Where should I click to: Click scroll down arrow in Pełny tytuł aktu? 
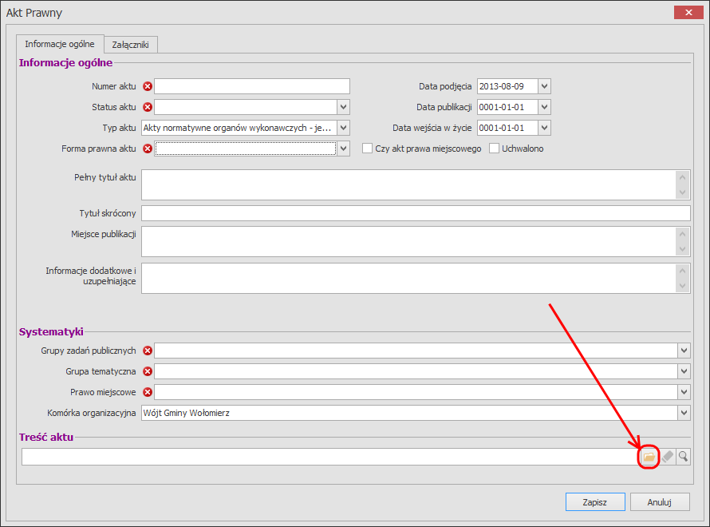[x=682, y=192]
